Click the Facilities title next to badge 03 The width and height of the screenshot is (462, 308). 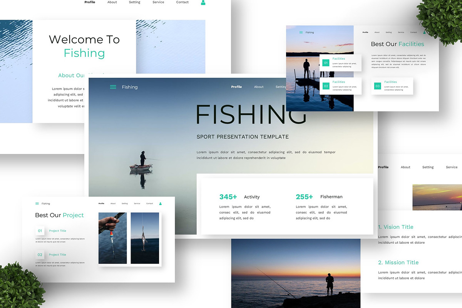pyautogui.click(x=390, y=82)
